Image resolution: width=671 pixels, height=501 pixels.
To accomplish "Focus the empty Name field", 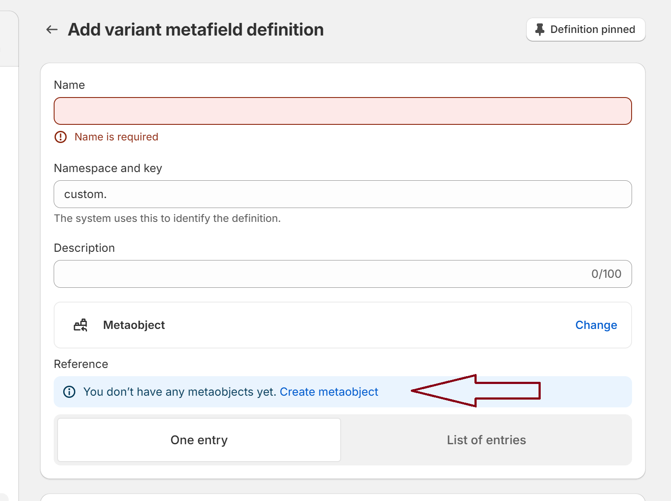I will click(342, 111).
